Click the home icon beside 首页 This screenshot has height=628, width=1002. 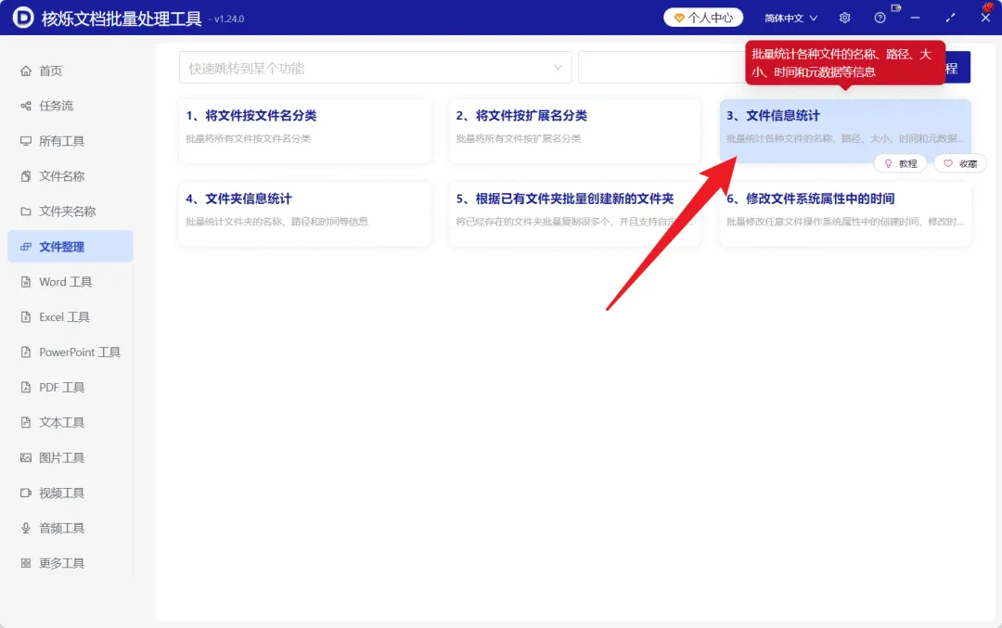(26, 70)
